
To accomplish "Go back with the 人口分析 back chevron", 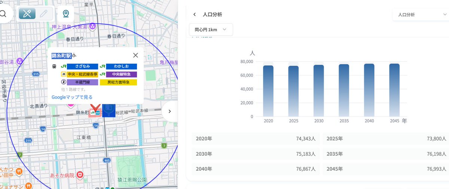I will [x=195, y=15].
